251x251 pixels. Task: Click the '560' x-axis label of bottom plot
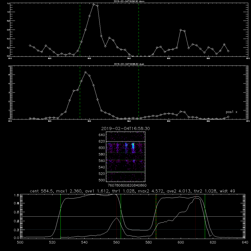(x=116, y=242)
